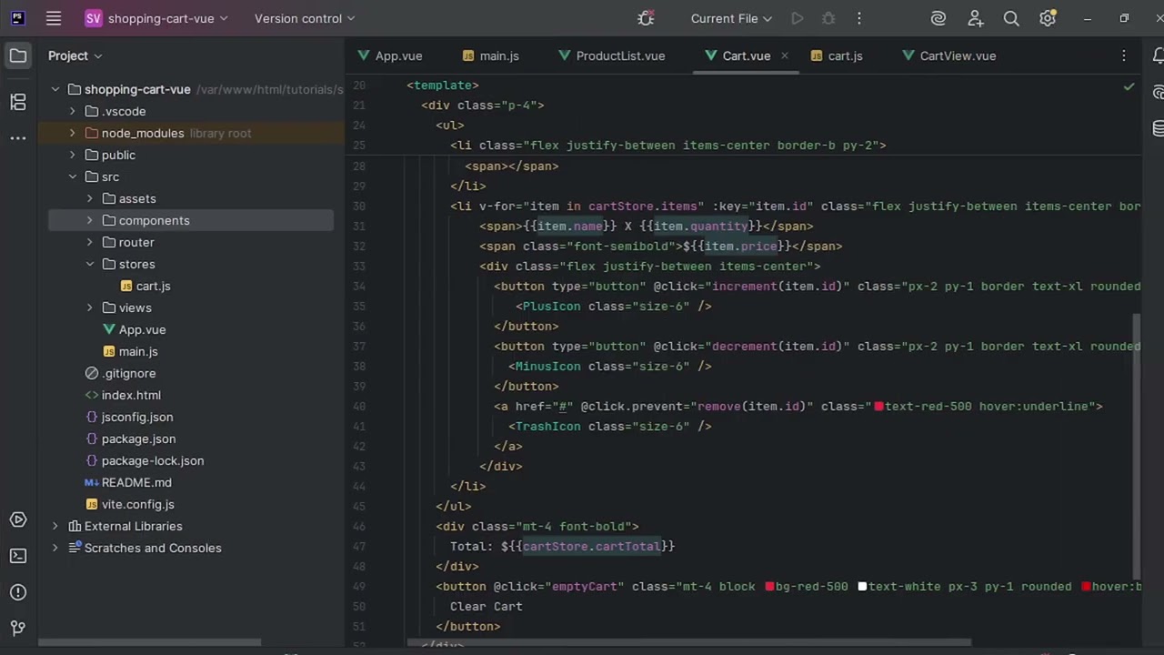Open the Project view options dropdown

point(75,55)
